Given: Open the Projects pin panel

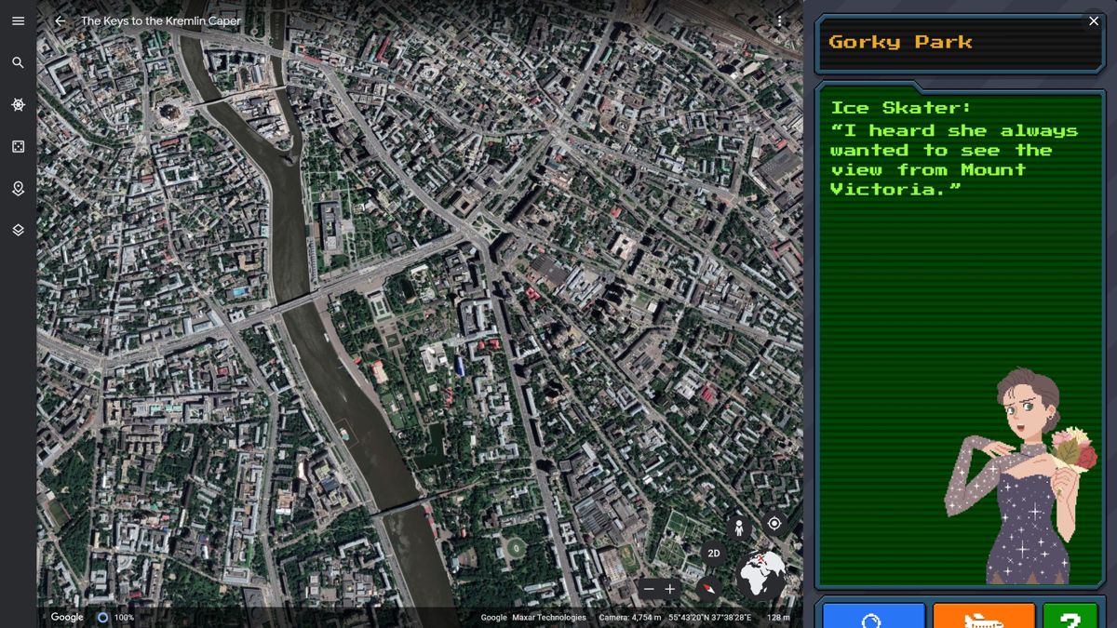Looking at the screenshot, I should pyautogui.click(x=18, y=188).
